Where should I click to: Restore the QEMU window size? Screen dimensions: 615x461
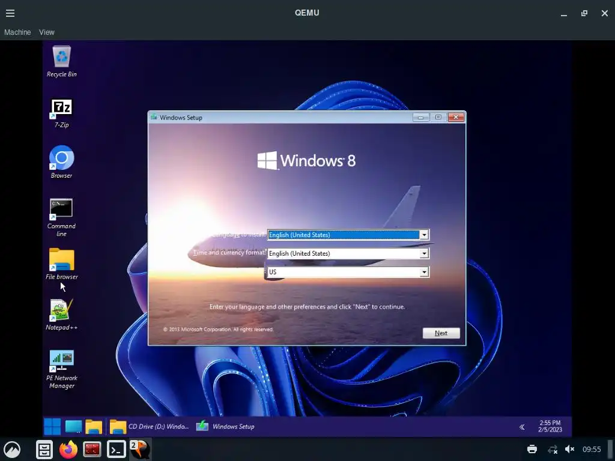click(x=584, y=13)
